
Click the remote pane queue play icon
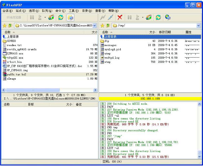pyautogui.click(x=137, y=17)
